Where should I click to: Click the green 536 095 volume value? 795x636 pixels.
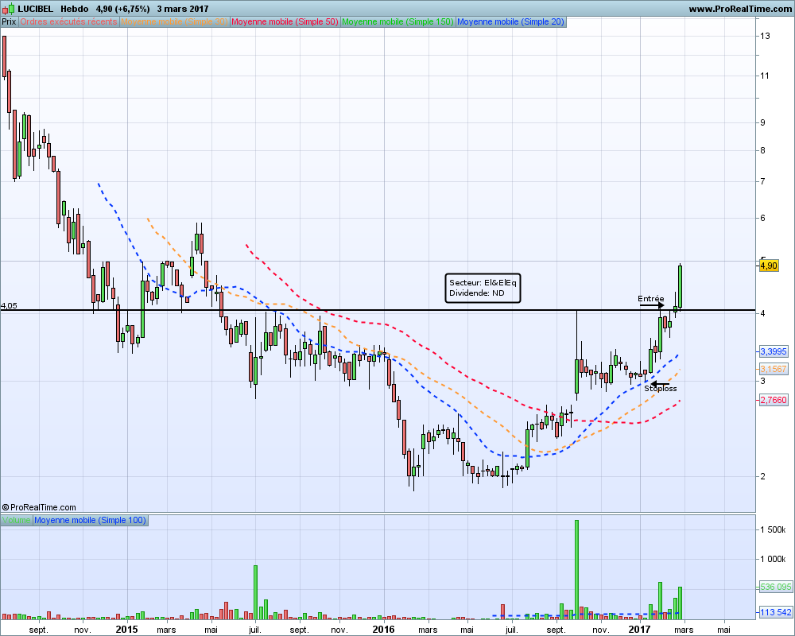(x=776, y=587)
